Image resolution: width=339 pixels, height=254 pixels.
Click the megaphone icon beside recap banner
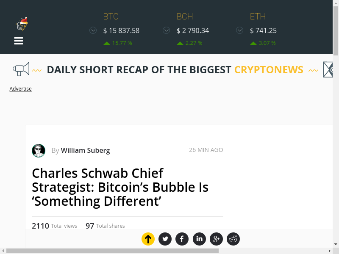click(21, 69)
